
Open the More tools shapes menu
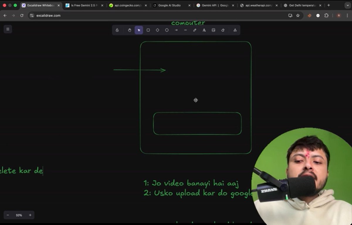(235, 30)
